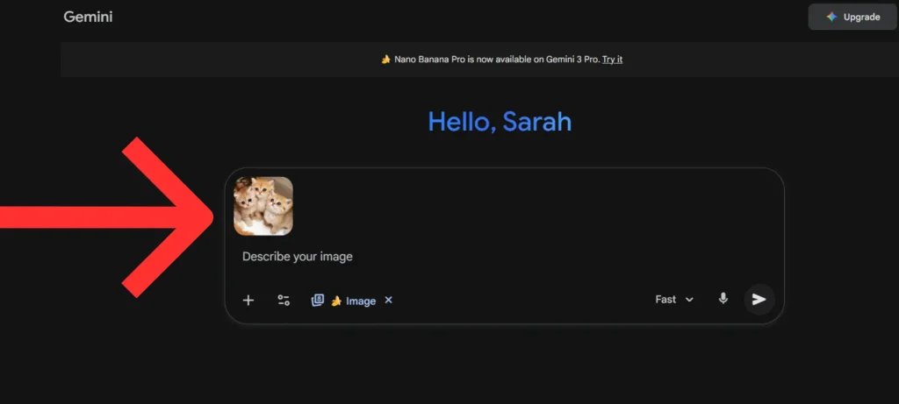Click the Upgrade button

852,18
